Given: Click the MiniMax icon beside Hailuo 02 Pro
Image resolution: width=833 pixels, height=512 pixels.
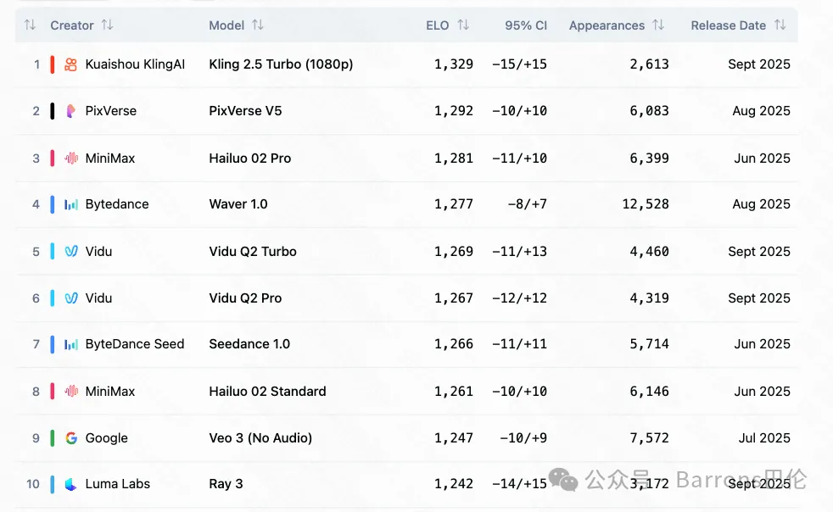Looking at the screenshot, I should point(71,159).
